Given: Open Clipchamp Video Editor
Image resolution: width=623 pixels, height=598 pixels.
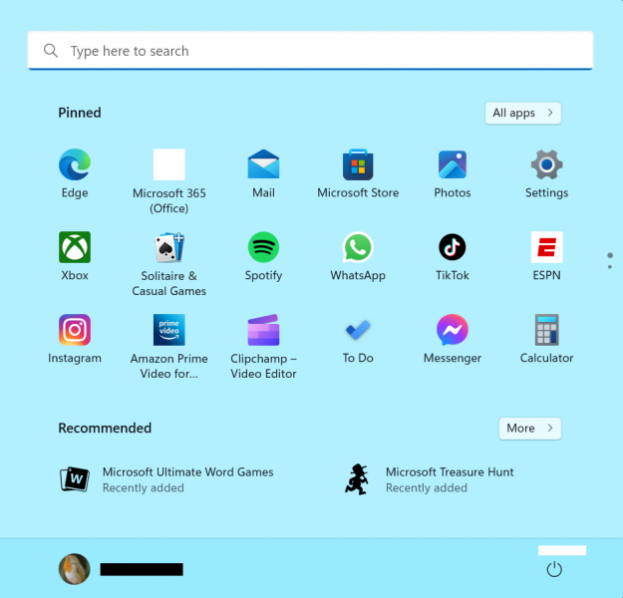Looking at the screenshot, I should pyautogui.click(x=263, y=330).
